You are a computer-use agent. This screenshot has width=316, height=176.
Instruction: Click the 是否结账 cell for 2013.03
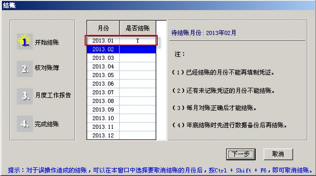[x=137, y=58]
